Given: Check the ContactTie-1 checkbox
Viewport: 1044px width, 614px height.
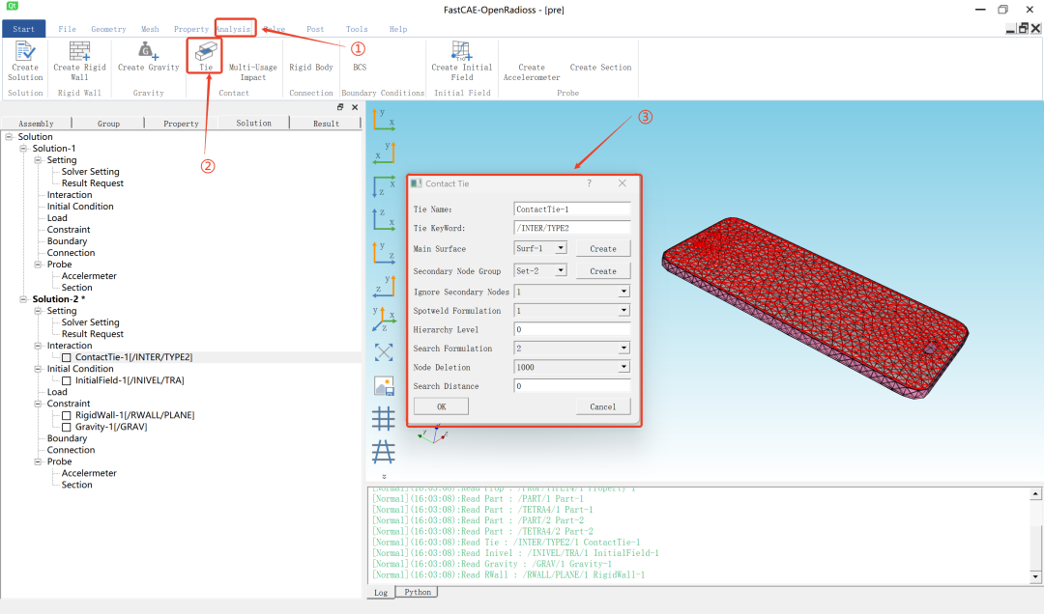Looking at the screenshot, I should click(67, 358).
